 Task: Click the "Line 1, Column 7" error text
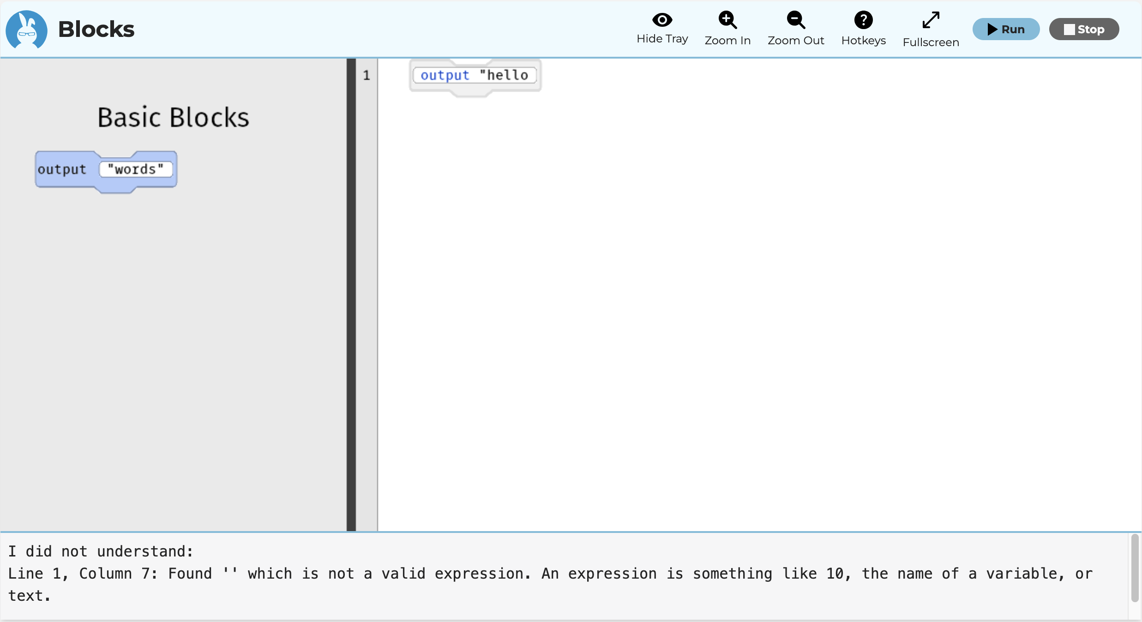(83, 574)
